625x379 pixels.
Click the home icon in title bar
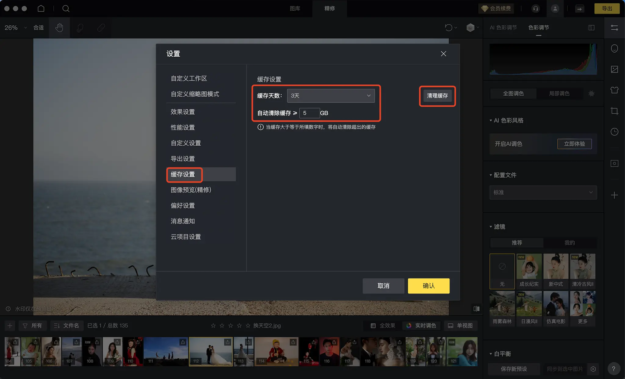click(x=41, y=9)
